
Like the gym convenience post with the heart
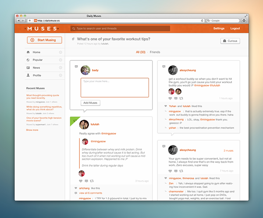tap(170, 171)
